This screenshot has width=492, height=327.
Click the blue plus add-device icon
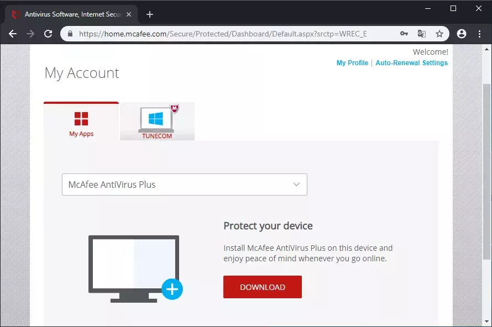tap(172, 289)
